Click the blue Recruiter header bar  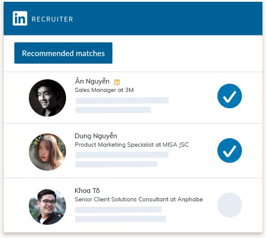click(x=133, y=19)
